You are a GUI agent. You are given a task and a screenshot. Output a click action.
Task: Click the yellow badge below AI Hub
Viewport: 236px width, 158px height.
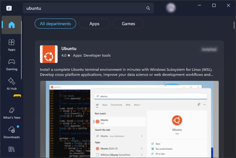(17, 96)
